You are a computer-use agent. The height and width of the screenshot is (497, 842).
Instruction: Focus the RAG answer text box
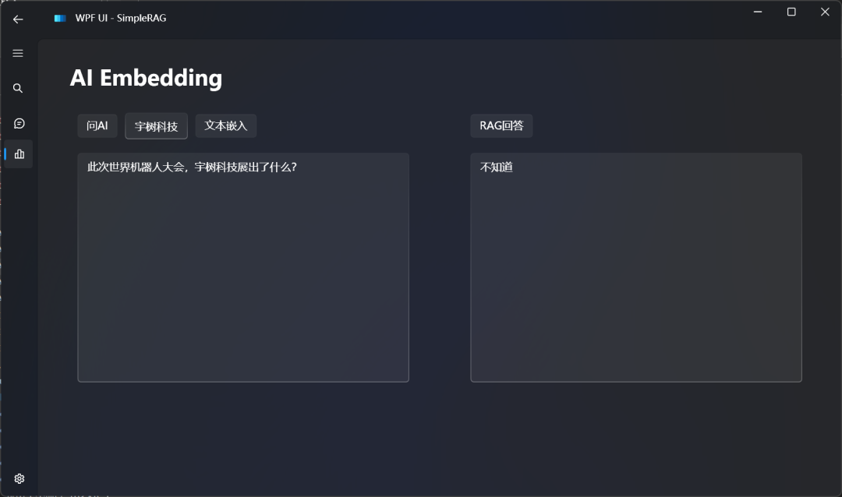click(636, 267)
